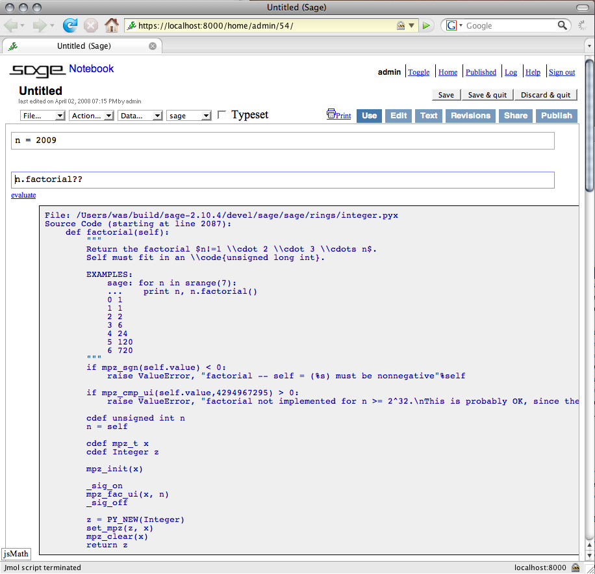This screenshot has width=595, height=574.
Task: Click the Untitled worksheet title
Action: coord(41,91)
